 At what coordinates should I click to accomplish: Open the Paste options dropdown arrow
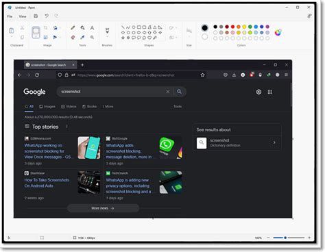point(12,37)
